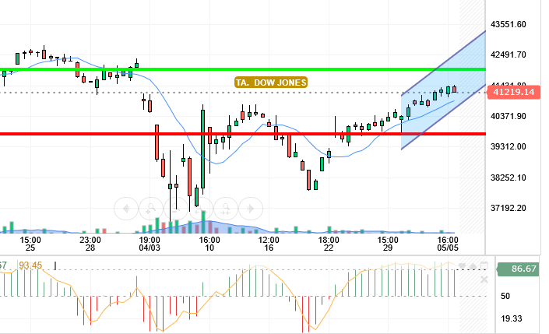Click the 12:00 16 time axis label
This screenshot has height=334, width=549.
[x=269, y=244]
